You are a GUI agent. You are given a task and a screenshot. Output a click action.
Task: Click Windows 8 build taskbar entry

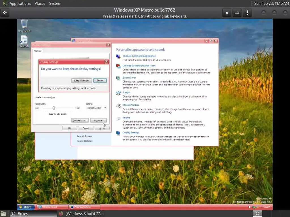pyautogui.click(x=81, y=214)
